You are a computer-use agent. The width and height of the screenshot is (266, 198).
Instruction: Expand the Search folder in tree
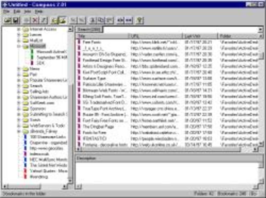coord(19,86)
